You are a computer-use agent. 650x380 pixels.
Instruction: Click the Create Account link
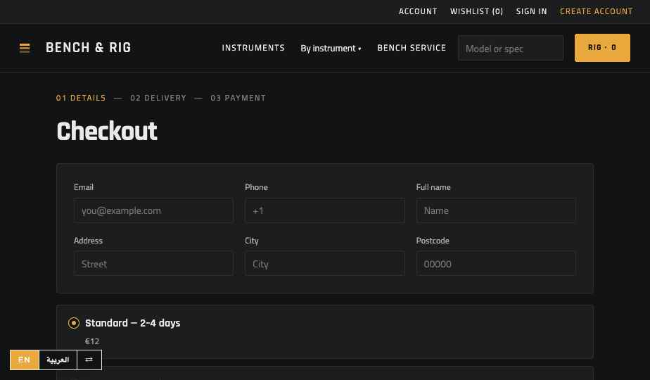596,12
